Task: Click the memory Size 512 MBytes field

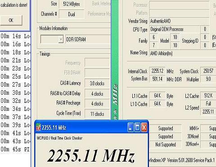Action: point(72,4)
